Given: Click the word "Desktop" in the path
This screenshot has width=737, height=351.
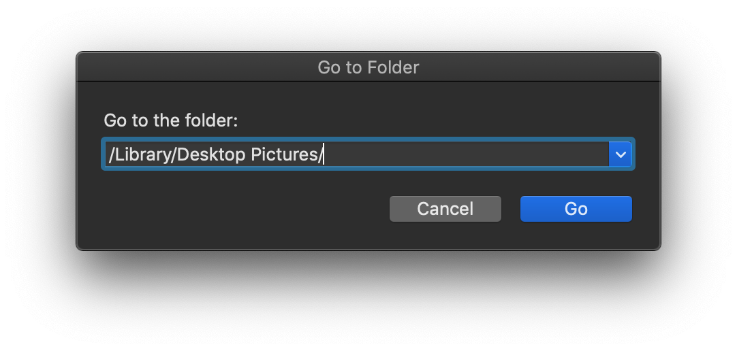Looking at the screenshot, I should point(213,155).
